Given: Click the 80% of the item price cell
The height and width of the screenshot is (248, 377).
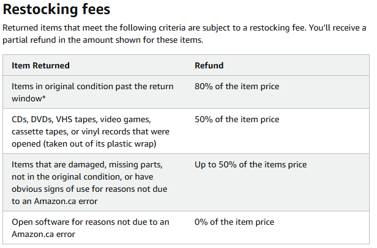Looking at the screenshot, I should click(x=237, y=86).
